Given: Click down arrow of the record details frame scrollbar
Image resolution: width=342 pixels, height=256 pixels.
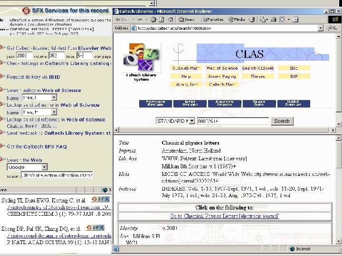Looking at the screenshot, I should click(339, 241).
